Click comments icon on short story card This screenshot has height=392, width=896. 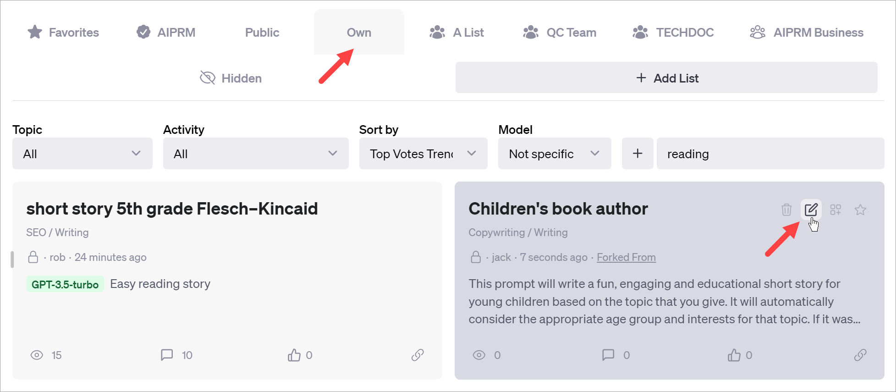pos(167,355)
